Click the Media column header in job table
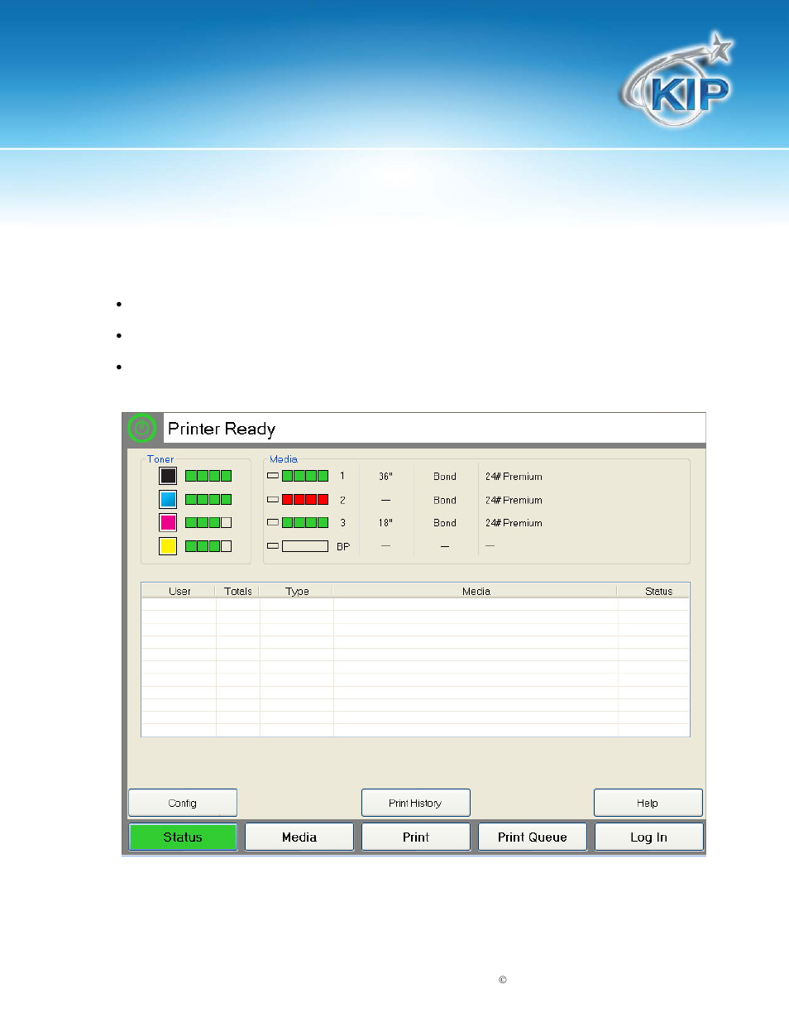The image size is (789, 1022). coord(476,591)
